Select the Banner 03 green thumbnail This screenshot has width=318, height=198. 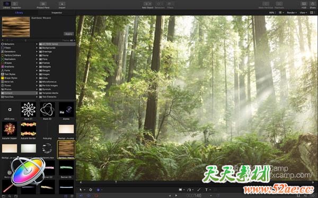pos(66,168)
